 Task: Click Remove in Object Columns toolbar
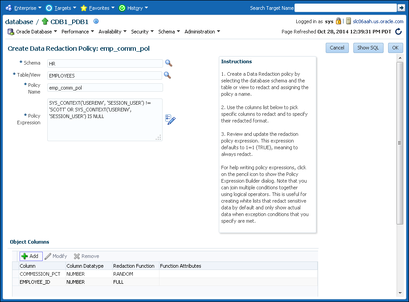[86, 256]
